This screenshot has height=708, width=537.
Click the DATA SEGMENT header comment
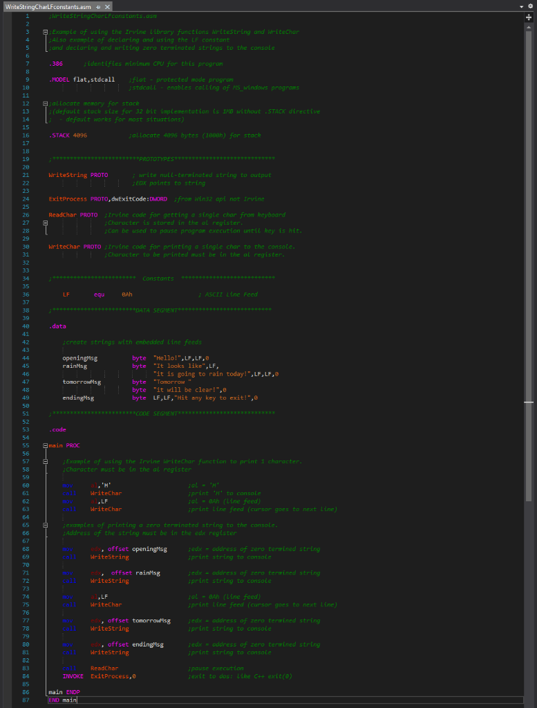(x=160, y=310)
